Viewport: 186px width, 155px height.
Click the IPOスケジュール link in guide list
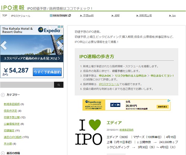(x=109, y=84)
